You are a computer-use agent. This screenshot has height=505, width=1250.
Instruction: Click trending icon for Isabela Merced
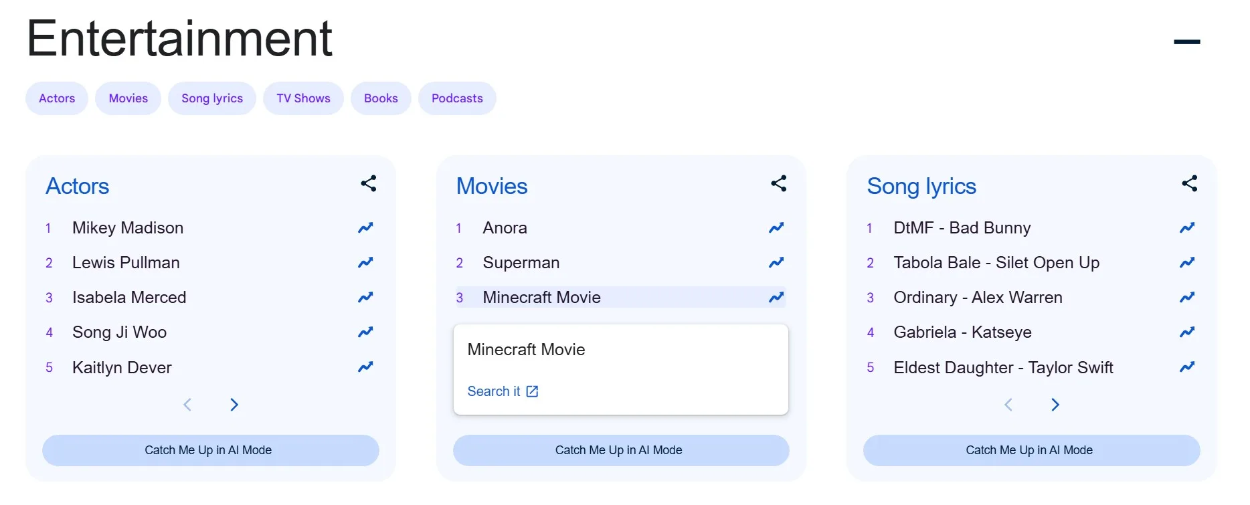click(x=365, y=298)
